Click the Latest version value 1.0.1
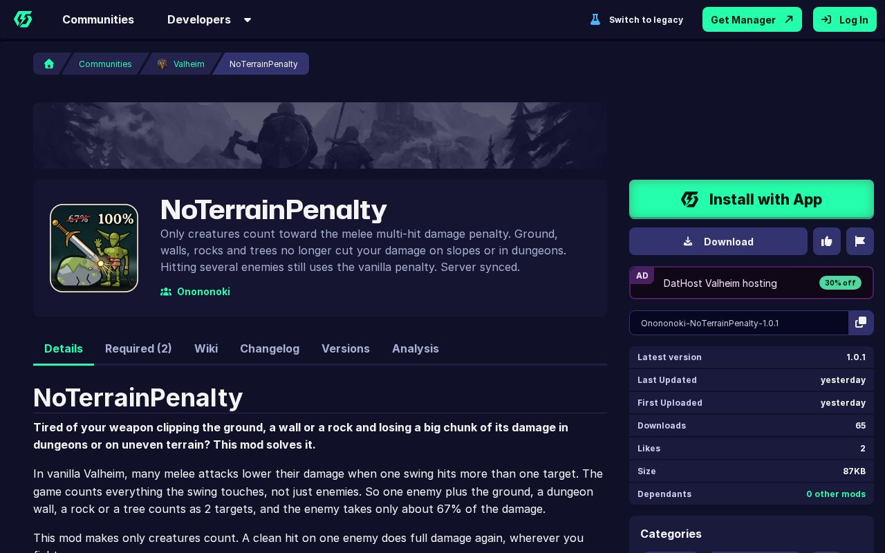This screenshot has height=553, width=885. 856,357
